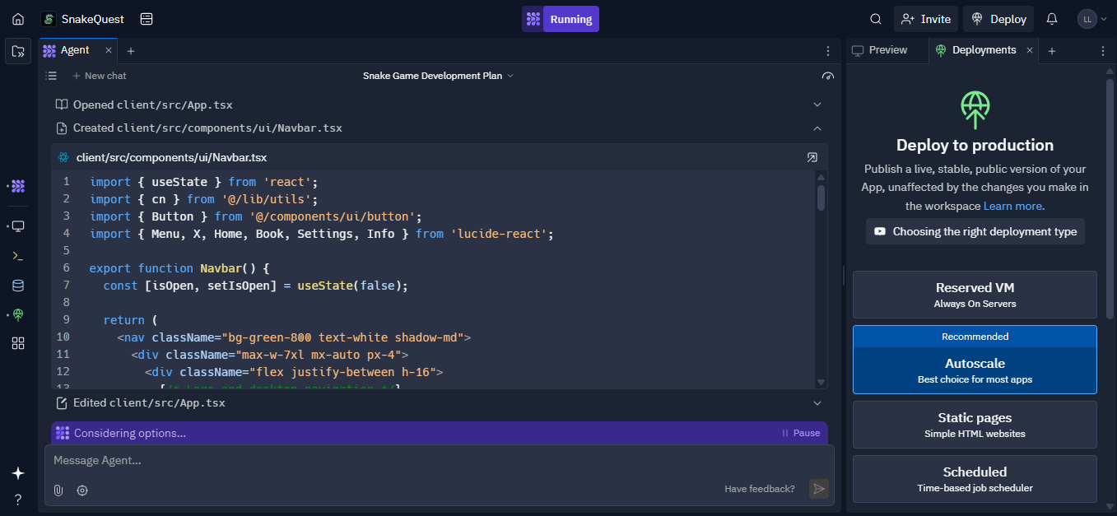The height and width of the screenshot is (516, 1117).
Task: Open Choosing the right deployment type video
Action: [975, 231]
